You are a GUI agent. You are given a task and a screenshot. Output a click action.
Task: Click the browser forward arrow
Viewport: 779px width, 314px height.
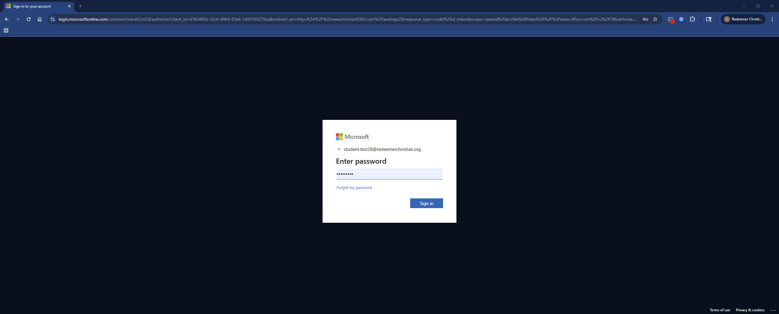18,19
